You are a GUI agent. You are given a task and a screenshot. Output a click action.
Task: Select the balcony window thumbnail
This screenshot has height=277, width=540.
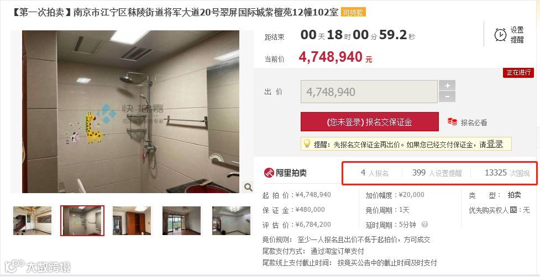point(181,221)
